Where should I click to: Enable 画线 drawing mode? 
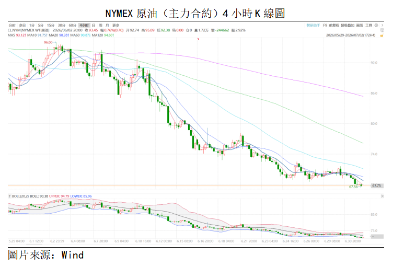click(x=360, y=25)
